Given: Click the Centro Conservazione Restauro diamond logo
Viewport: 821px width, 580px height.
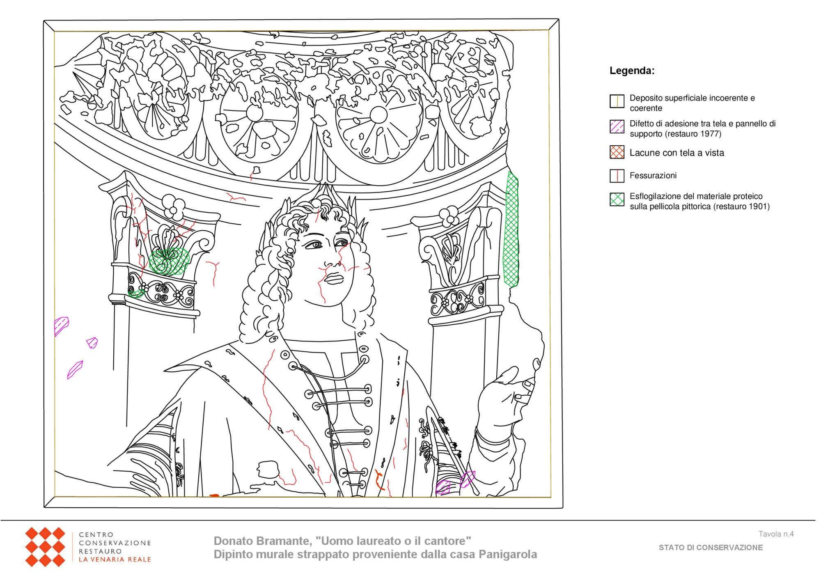Looking at the screenshot, I should click(x=45, y=547).
